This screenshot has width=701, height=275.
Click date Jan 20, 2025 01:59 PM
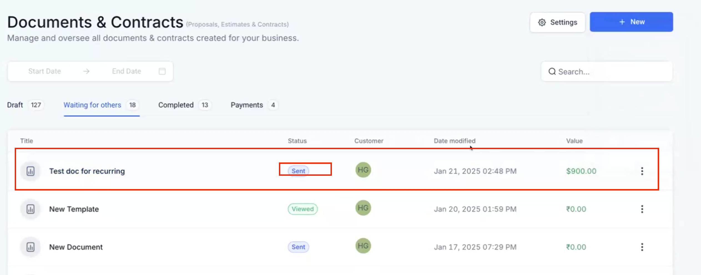click(475, 209)
